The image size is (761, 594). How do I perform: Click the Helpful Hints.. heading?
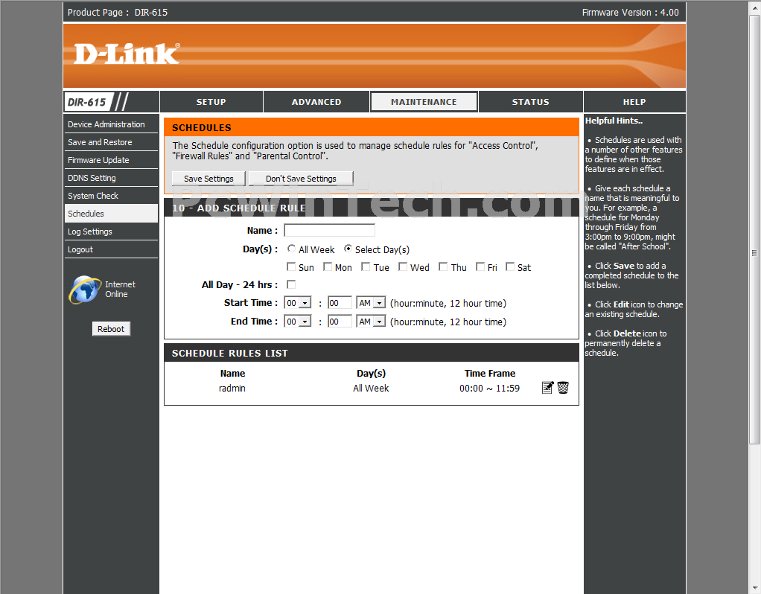(614, 121)
